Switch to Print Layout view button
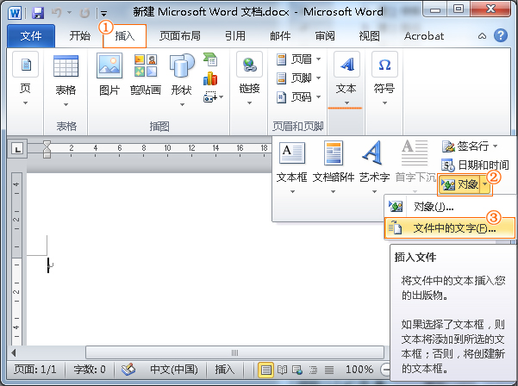Viewport: 518px width, 386px height. (x=266, y=370)
